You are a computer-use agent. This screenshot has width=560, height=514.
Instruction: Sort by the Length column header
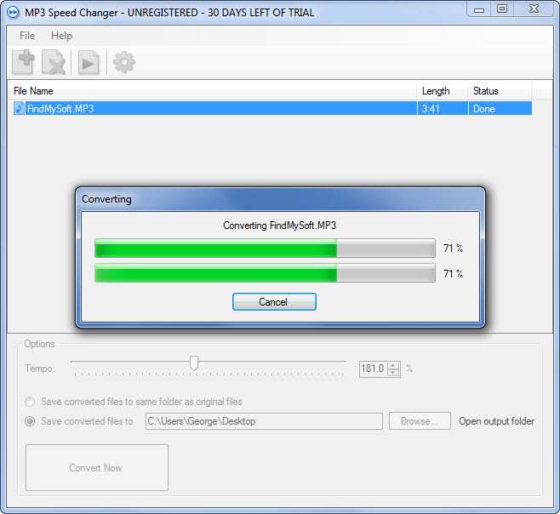[443, 91]
